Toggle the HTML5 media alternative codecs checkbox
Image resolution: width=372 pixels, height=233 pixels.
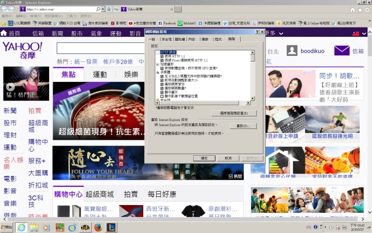[162, 76]
